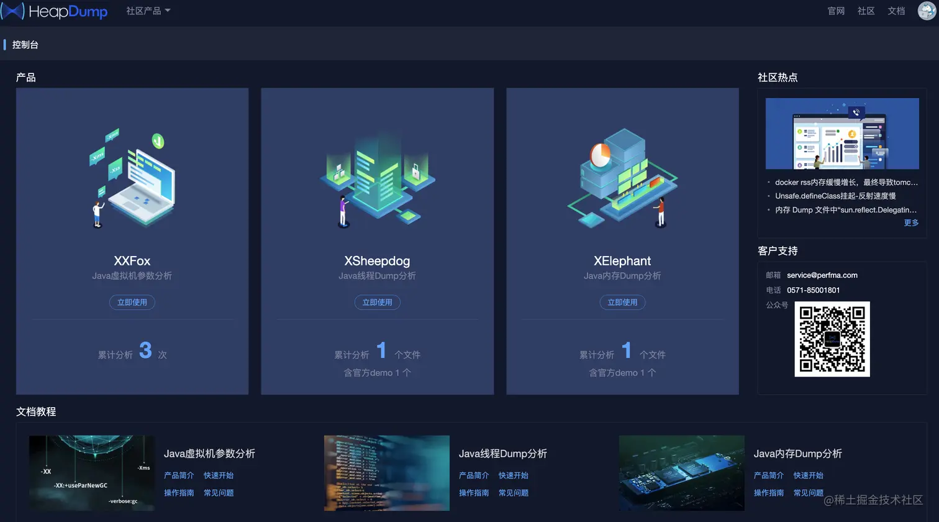Click 含官方demo 1 个 under XSheepdog
This screenshot has width=939, height=522.
(378, 373)
